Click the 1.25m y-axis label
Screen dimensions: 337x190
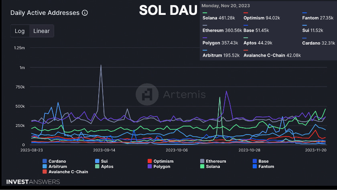coord(19,48)
